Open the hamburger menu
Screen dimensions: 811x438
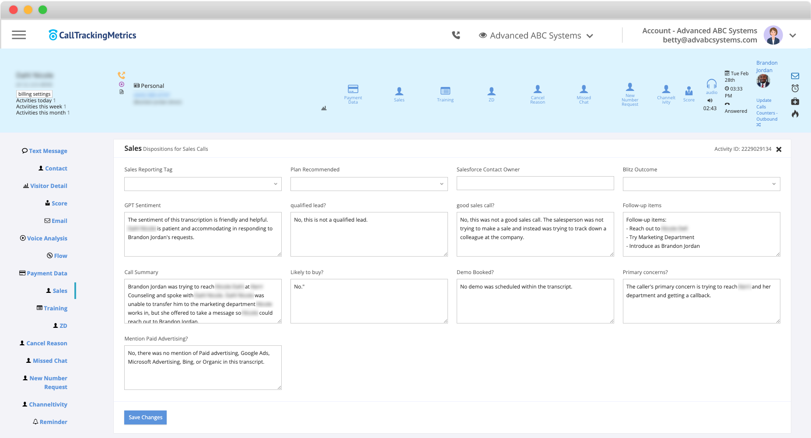(19, 35)
